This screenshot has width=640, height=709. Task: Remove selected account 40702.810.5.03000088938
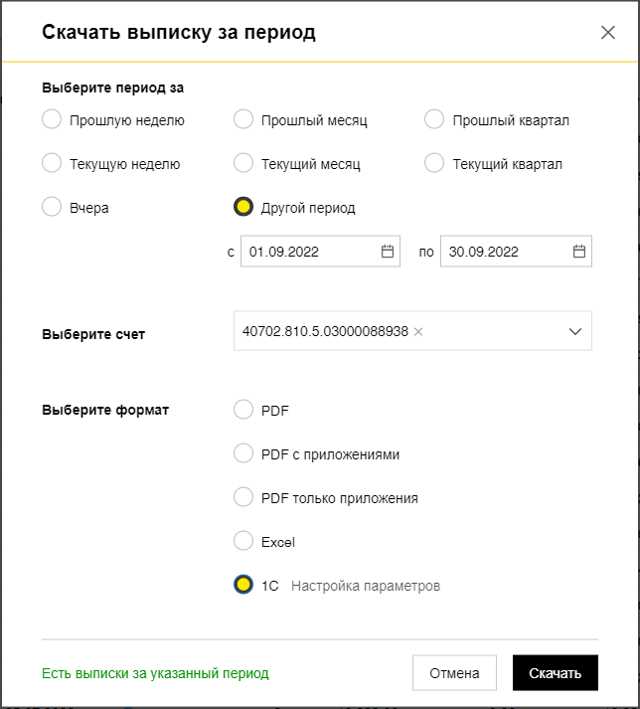point(418,332)
